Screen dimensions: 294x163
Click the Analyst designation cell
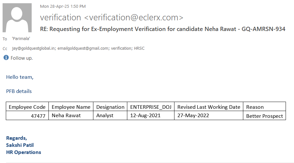tap(105, 116)
